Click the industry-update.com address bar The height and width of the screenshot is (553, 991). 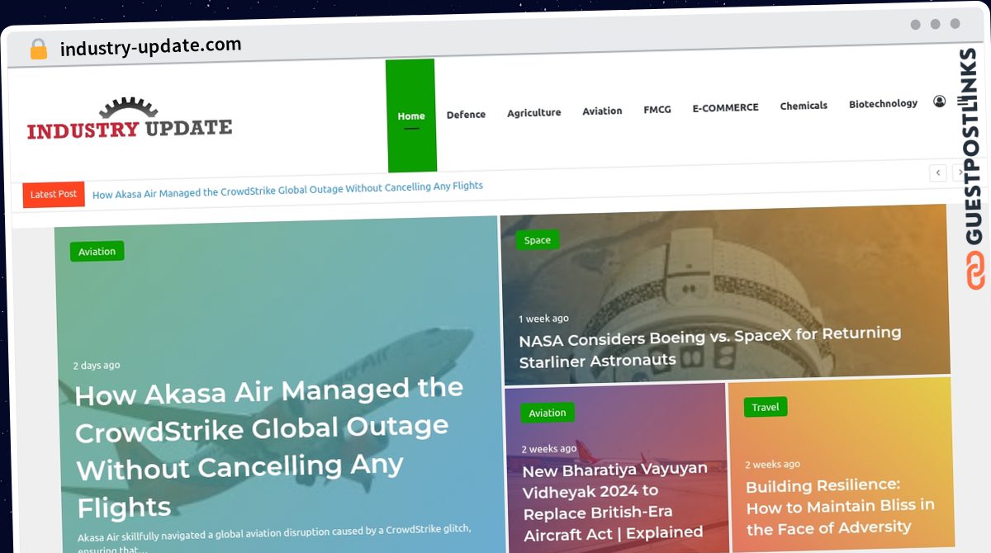151,47
